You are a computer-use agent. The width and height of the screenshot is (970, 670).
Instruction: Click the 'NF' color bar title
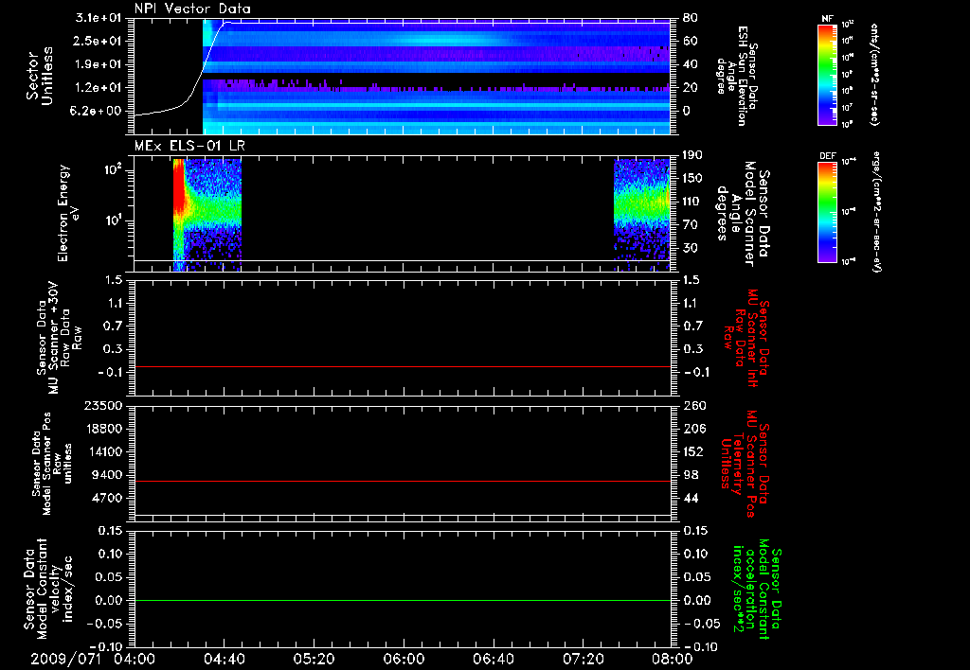828,19
